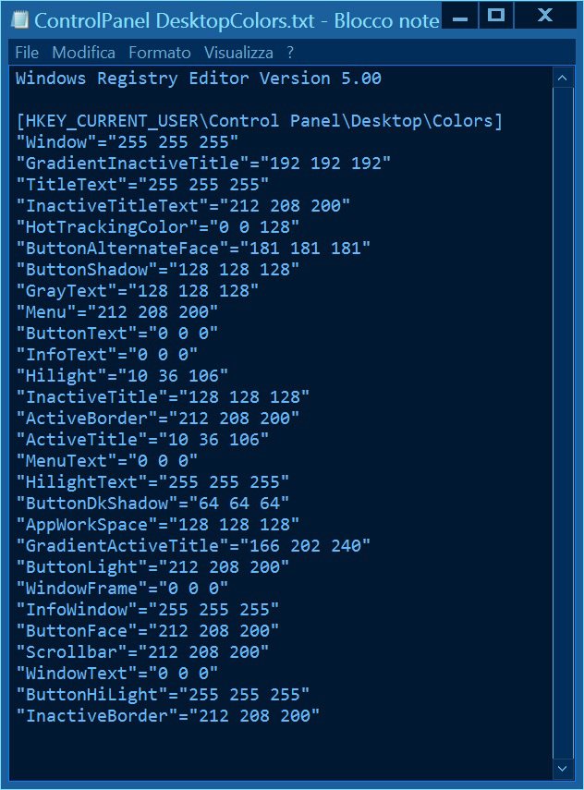584x790 pixels.
Task: Open the Visualizza menu
Action: (x=238, y=53)
